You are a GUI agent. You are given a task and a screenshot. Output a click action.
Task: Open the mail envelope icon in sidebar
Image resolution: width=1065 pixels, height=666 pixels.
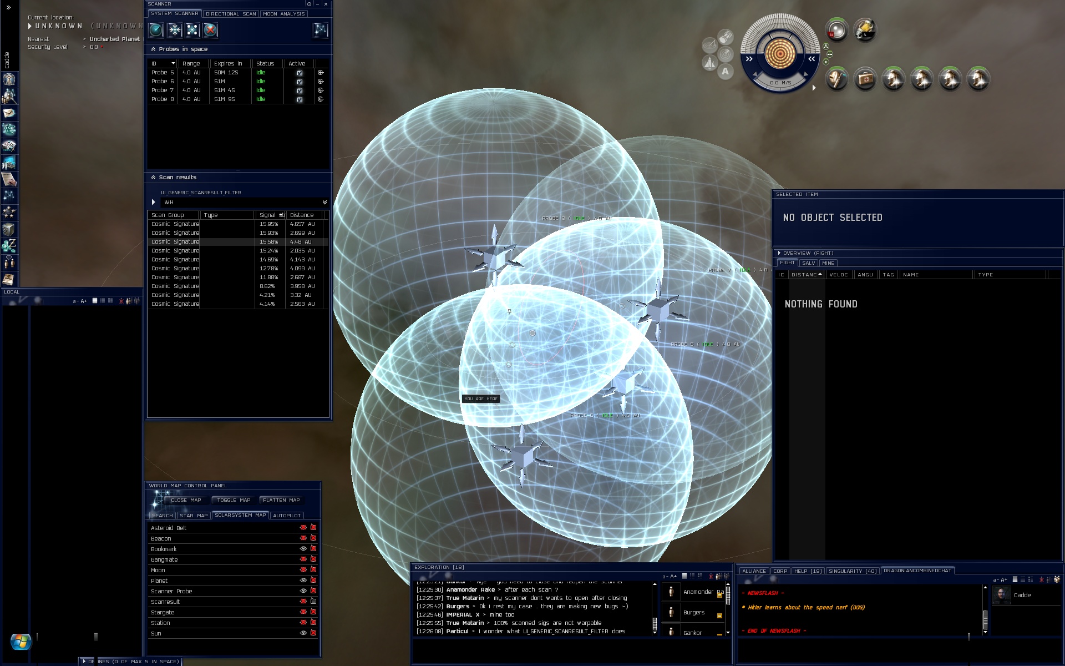(9, 113)
